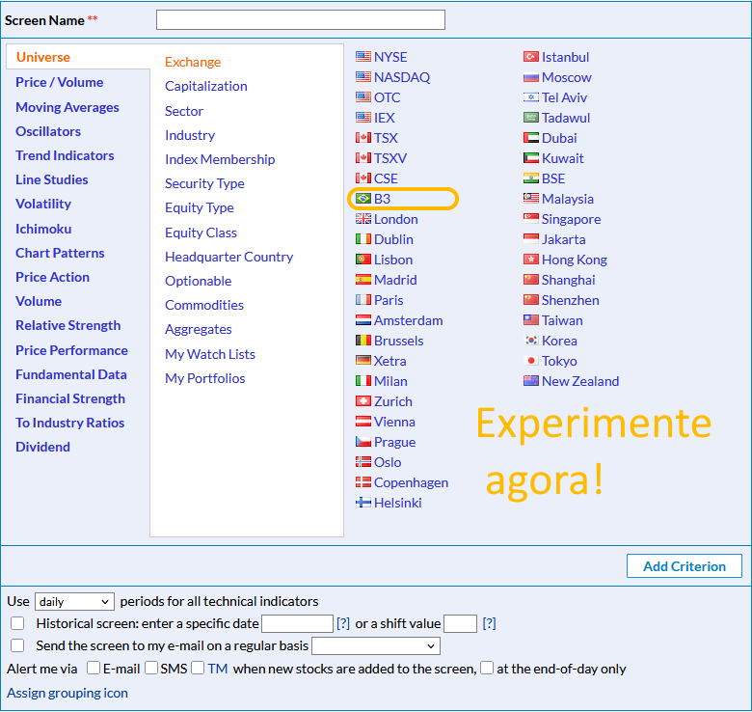Open the Price / Volume category
This screenshot has height=712, width=752.
point(60,82)
